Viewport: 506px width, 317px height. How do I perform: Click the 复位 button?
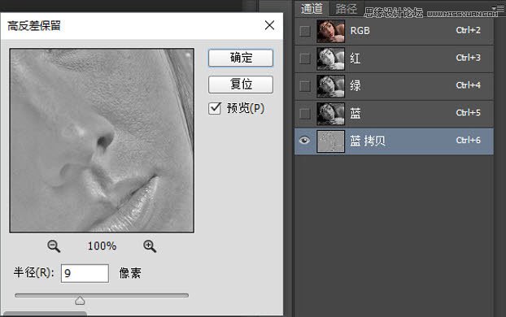pos(241,85)
